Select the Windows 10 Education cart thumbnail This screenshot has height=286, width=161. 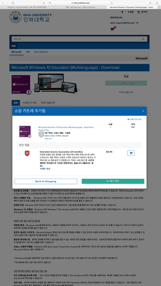coord(25,132)
